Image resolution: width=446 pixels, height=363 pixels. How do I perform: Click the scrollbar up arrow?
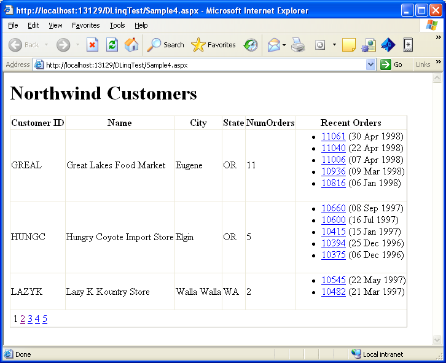coord(437,77)
